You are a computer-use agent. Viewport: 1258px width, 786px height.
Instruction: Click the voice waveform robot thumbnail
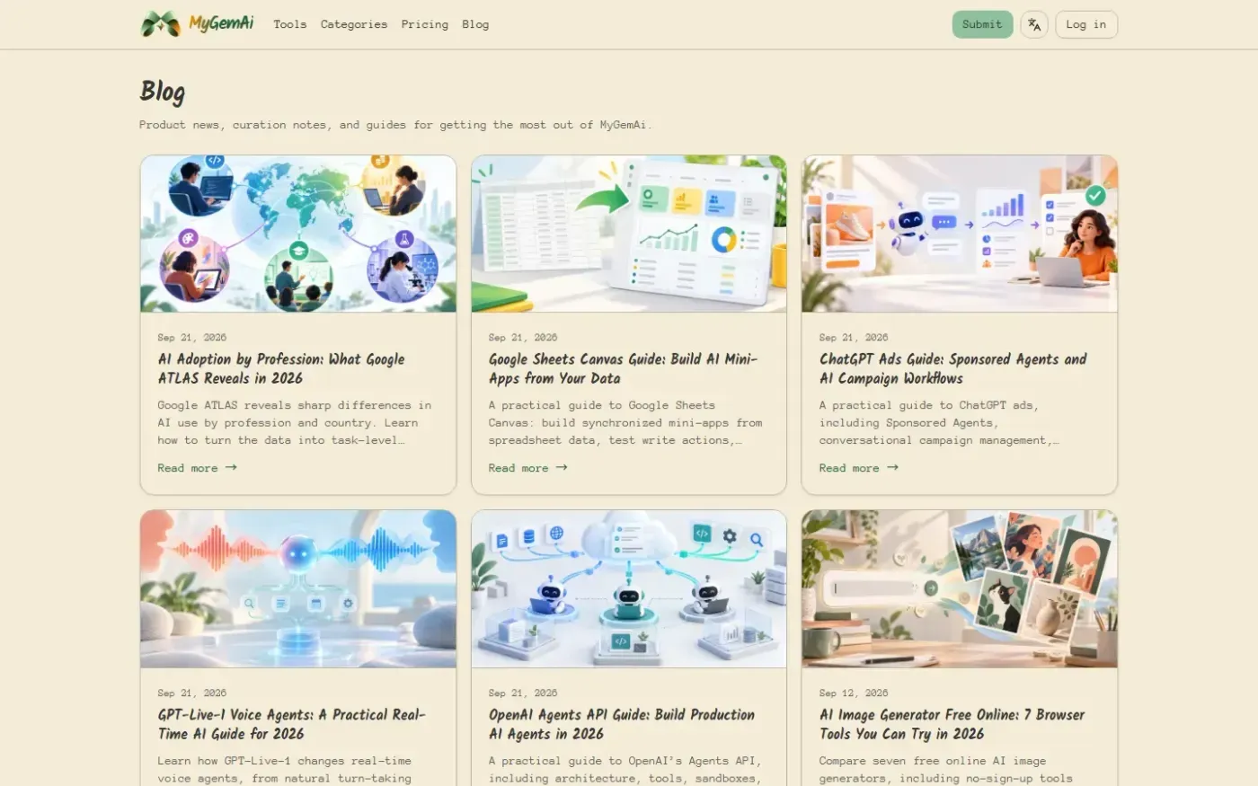298,589
